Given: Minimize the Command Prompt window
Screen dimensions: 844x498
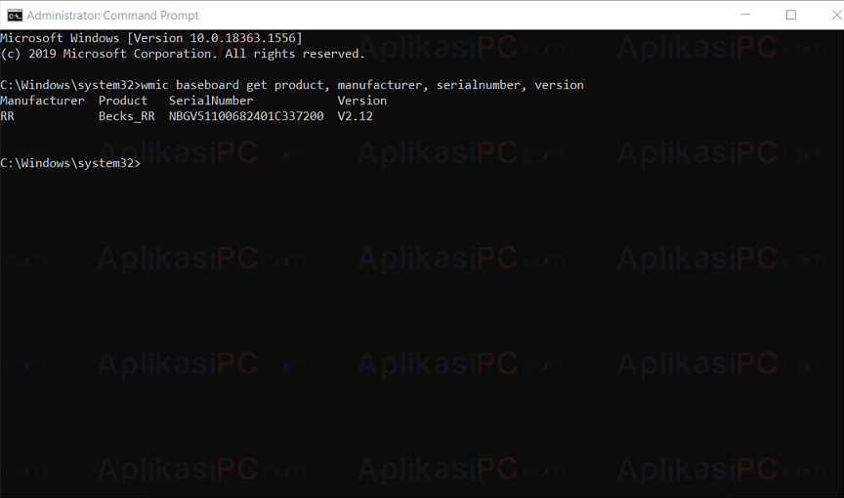Looking at the screenshot, I should (745, 15).
